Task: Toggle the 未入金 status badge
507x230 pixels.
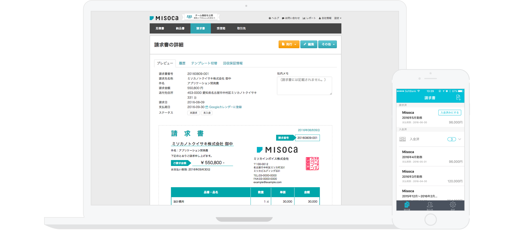Action: click(207, 113)
